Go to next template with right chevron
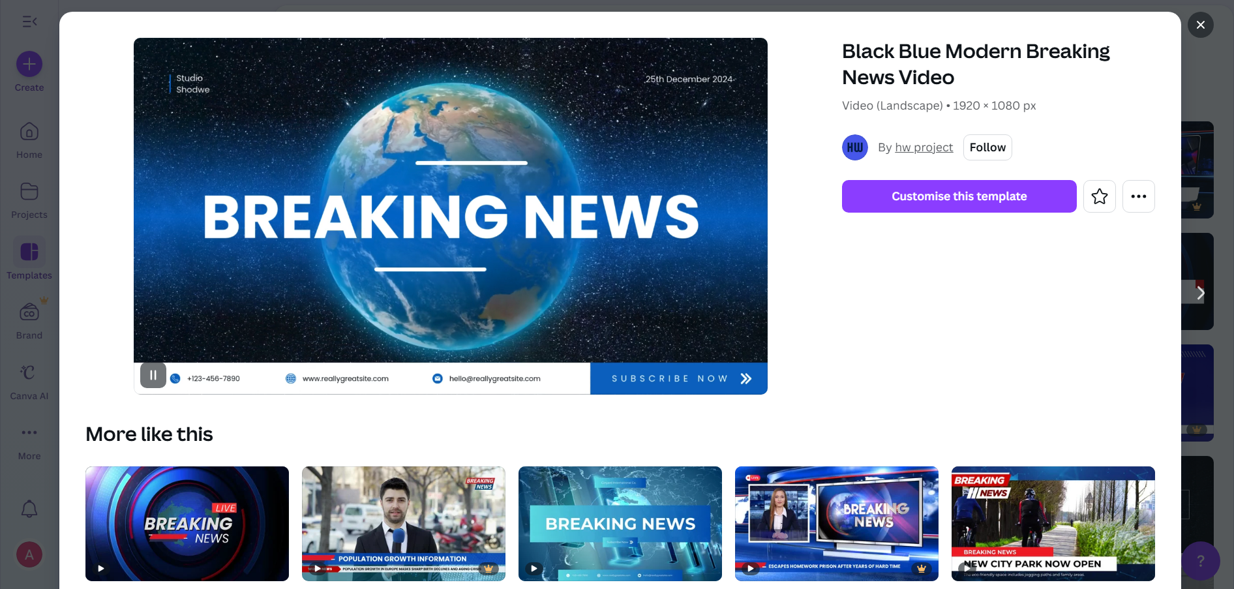This screenshot has width=1234, height=589. click(1200, 294)
